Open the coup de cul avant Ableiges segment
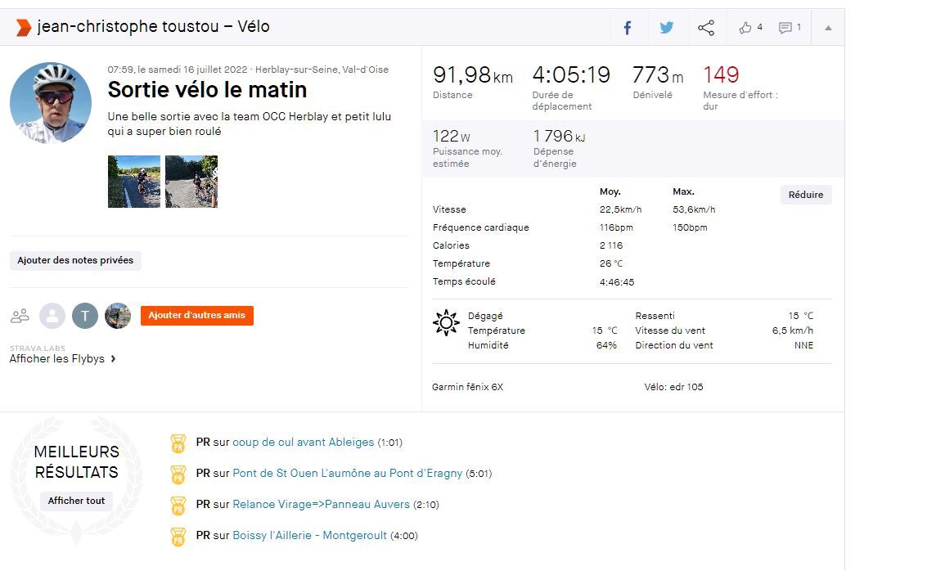This screenshot has width=945, height=571. click(303, 443)
